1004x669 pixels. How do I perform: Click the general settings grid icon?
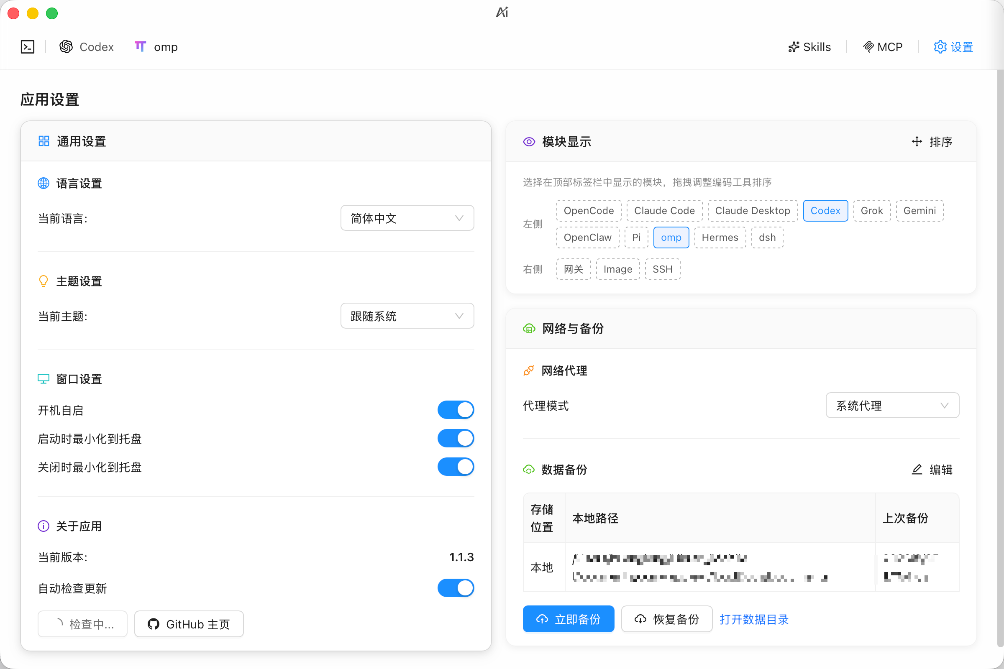coord(44,141)
